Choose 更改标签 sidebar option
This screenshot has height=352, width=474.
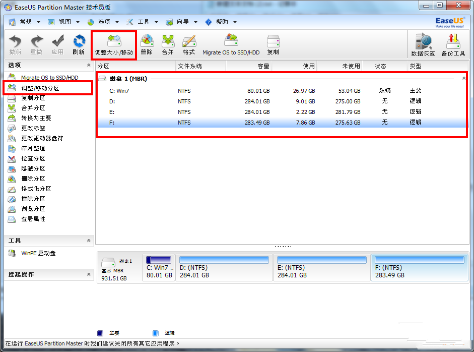(x=27, y=128)
